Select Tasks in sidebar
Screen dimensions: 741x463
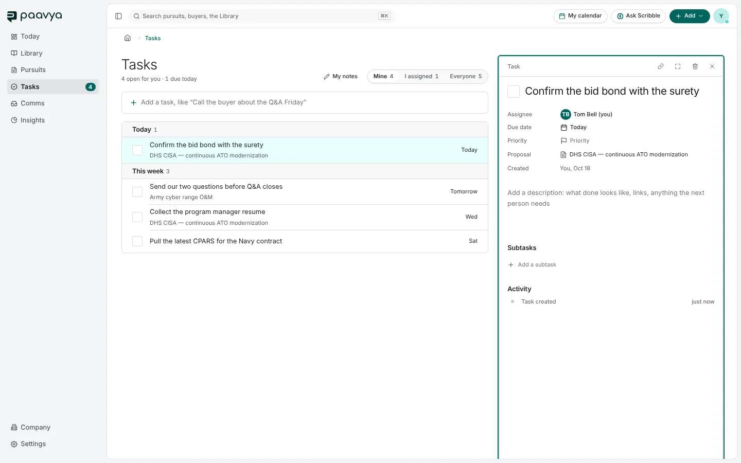[53, 87]
